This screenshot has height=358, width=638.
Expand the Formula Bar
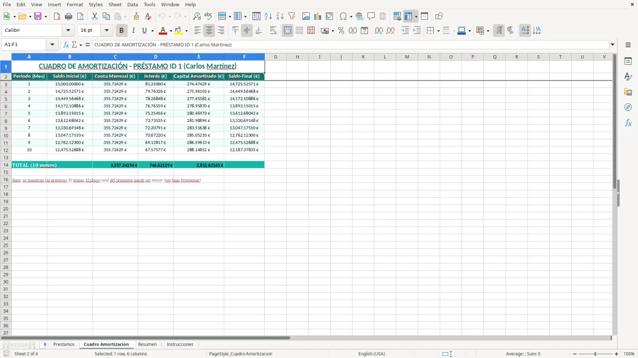point(612,45)
